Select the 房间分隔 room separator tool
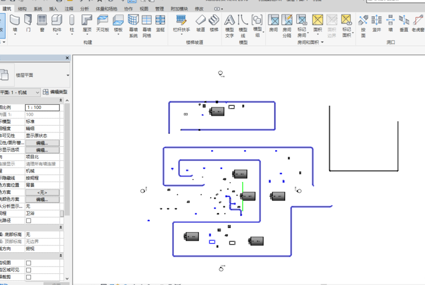This screenshot has width=425, height=285. 287,26
